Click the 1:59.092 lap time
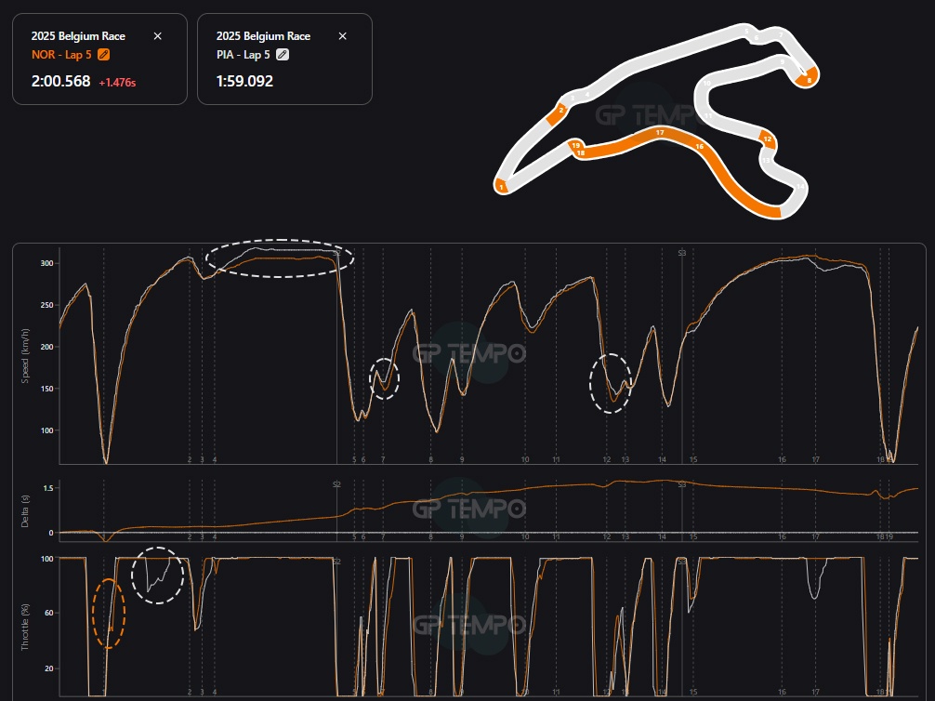 244,81
